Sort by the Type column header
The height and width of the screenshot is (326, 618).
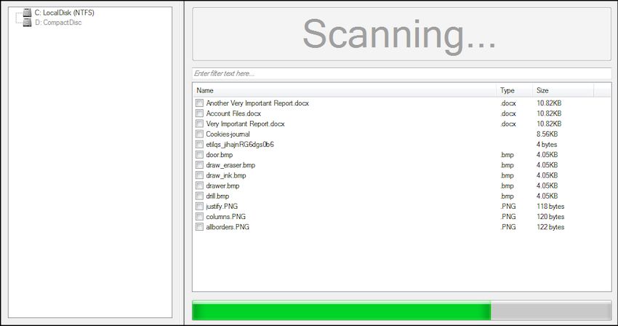coord(514,90)
